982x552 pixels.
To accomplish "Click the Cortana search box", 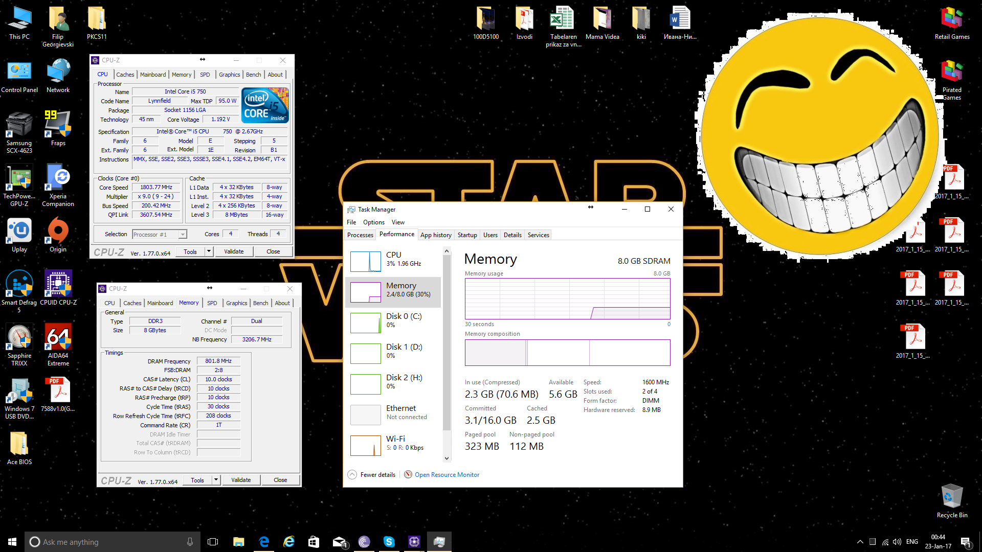I will point(113,542).
